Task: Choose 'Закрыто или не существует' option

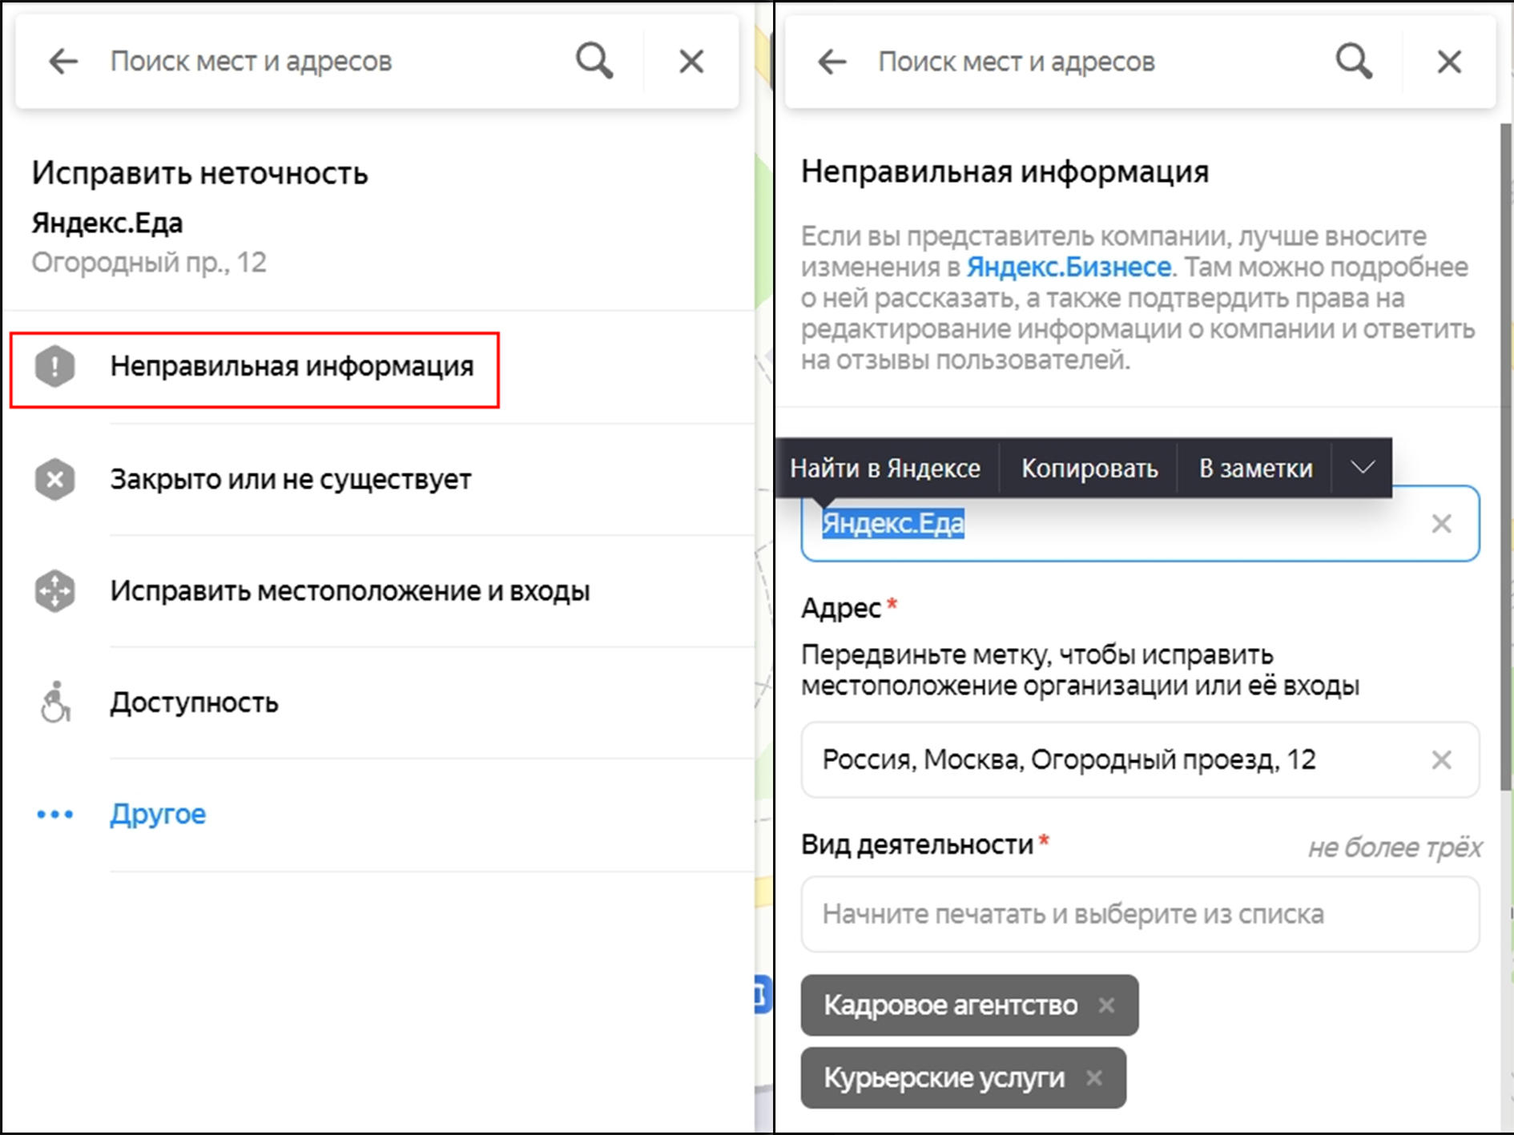Action: tap(378, 479)
